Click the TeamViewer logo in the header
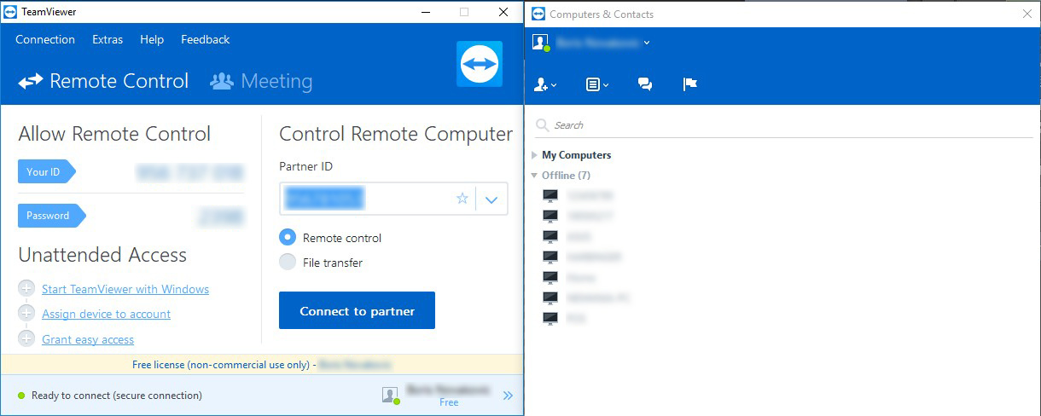 pos(480,64)
